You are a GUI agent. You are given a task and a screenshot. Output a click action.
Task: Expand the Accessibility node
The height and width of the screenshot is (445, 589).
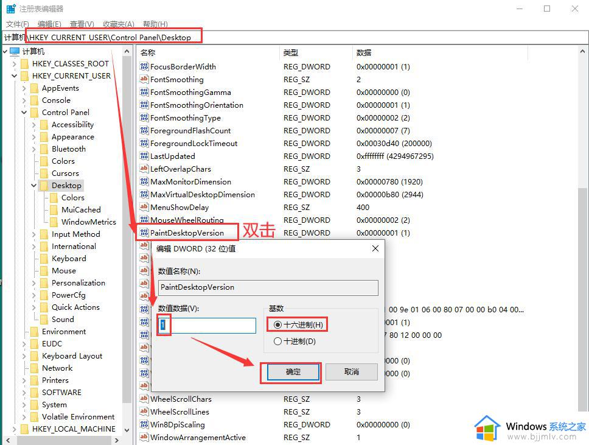click(34, 125)
